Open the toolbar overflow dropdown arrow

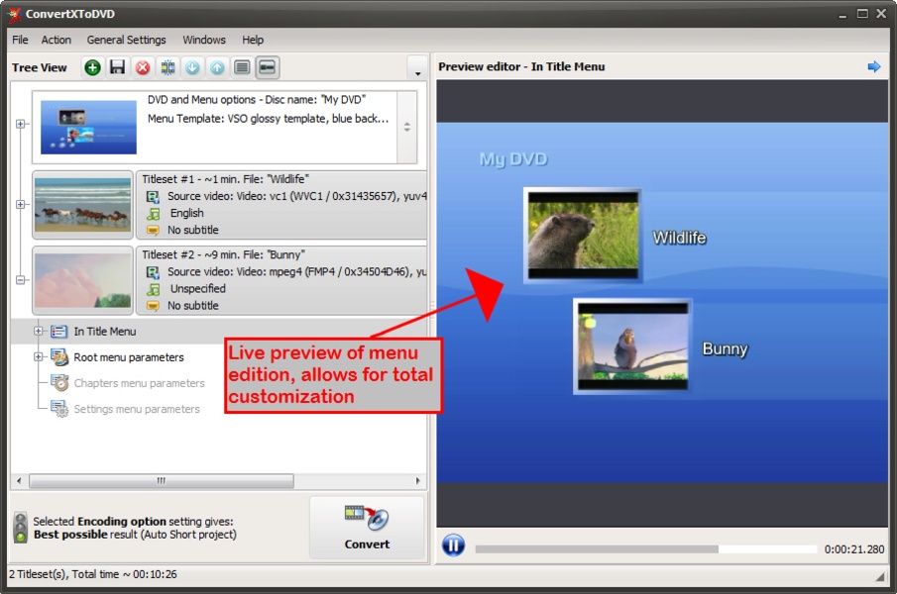(417, 70)
